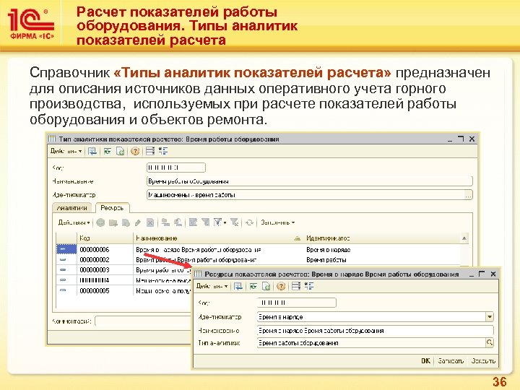The height and width of the screenshot is (390, 520).
Task: Click the round Add icon in the resources toolbar
Action: tap(100, 222)
